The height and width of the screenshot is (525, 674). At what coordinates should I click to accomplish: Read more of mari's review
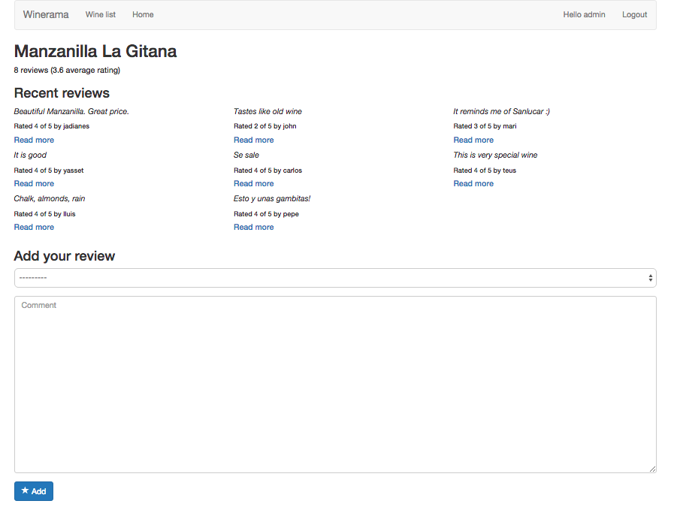pos(473,140)
